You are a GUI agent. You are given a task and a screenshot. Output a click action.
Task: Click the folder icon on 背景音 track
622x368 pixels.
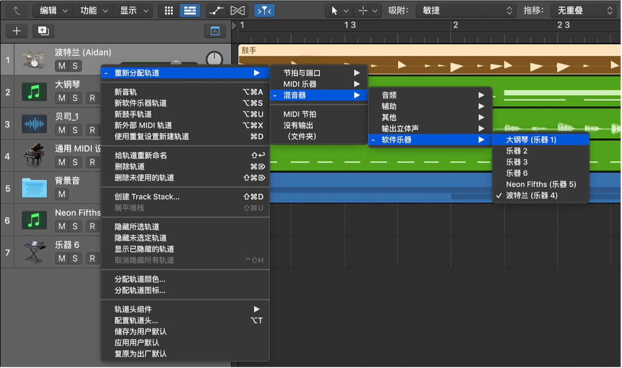click(34, 188)
